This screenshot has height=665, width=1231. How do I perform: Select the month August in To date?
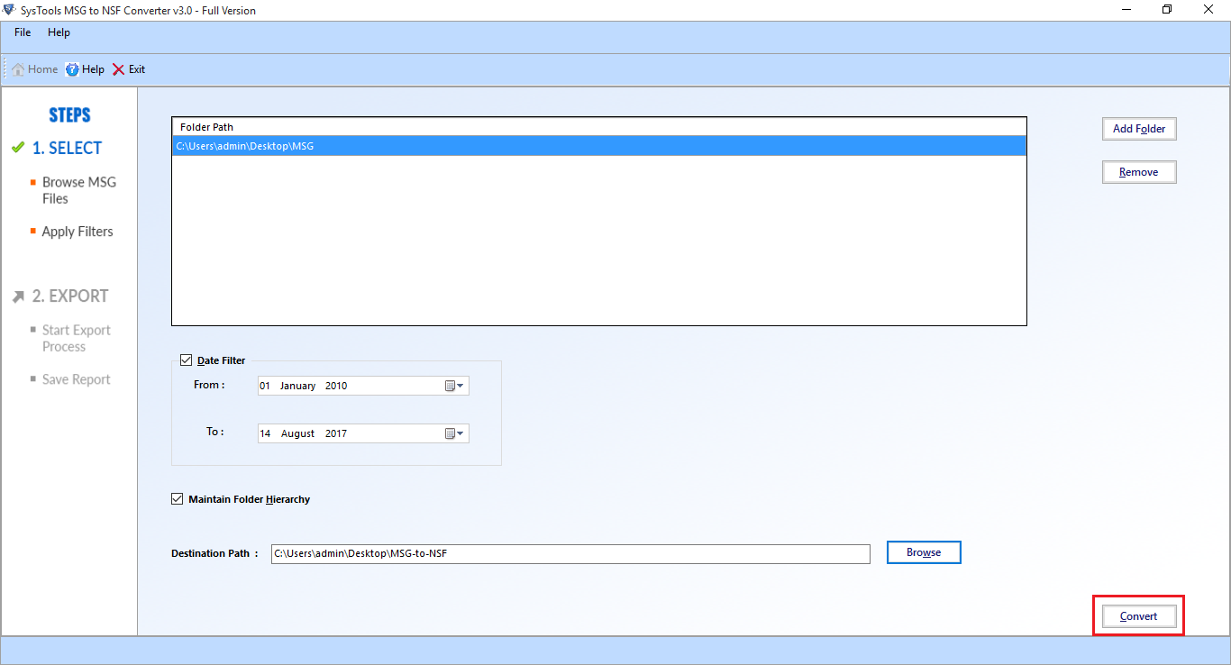coord(297,433)
